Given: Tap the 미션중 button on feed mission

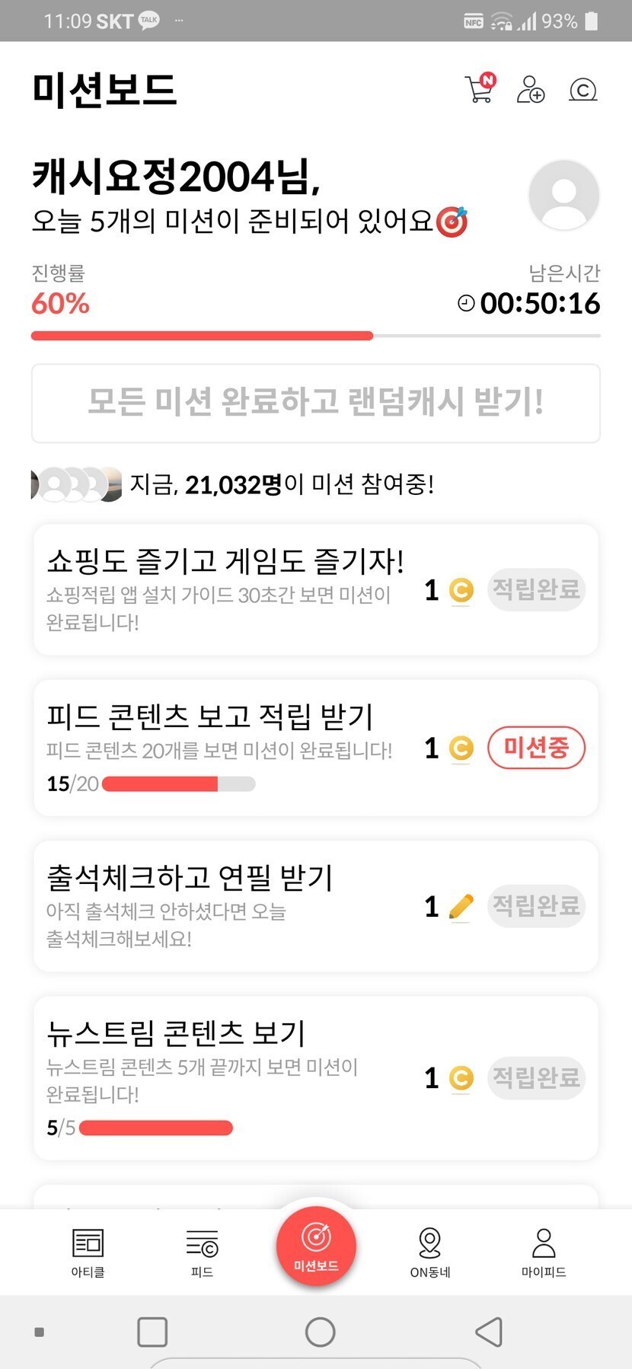Looking at the screenshot, I should click(x=536, y=748).
